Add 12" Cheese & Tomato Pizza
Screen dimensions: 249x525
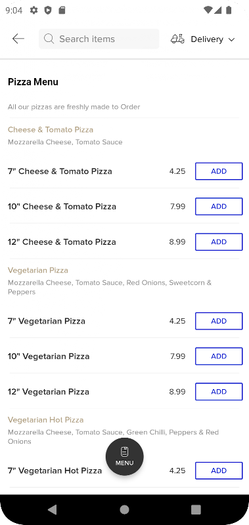[x=219, y=241]
